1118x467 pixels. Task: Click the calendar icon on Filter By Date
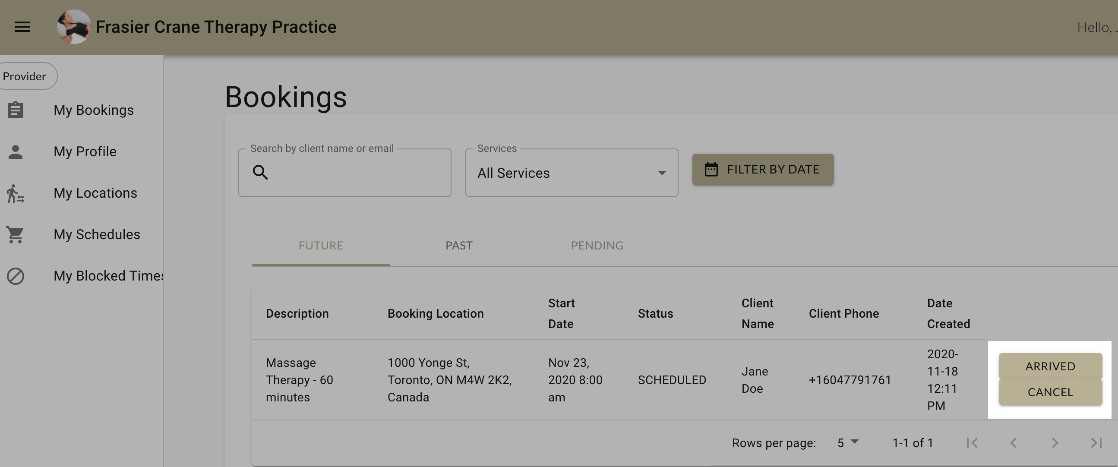pos(711,169)
